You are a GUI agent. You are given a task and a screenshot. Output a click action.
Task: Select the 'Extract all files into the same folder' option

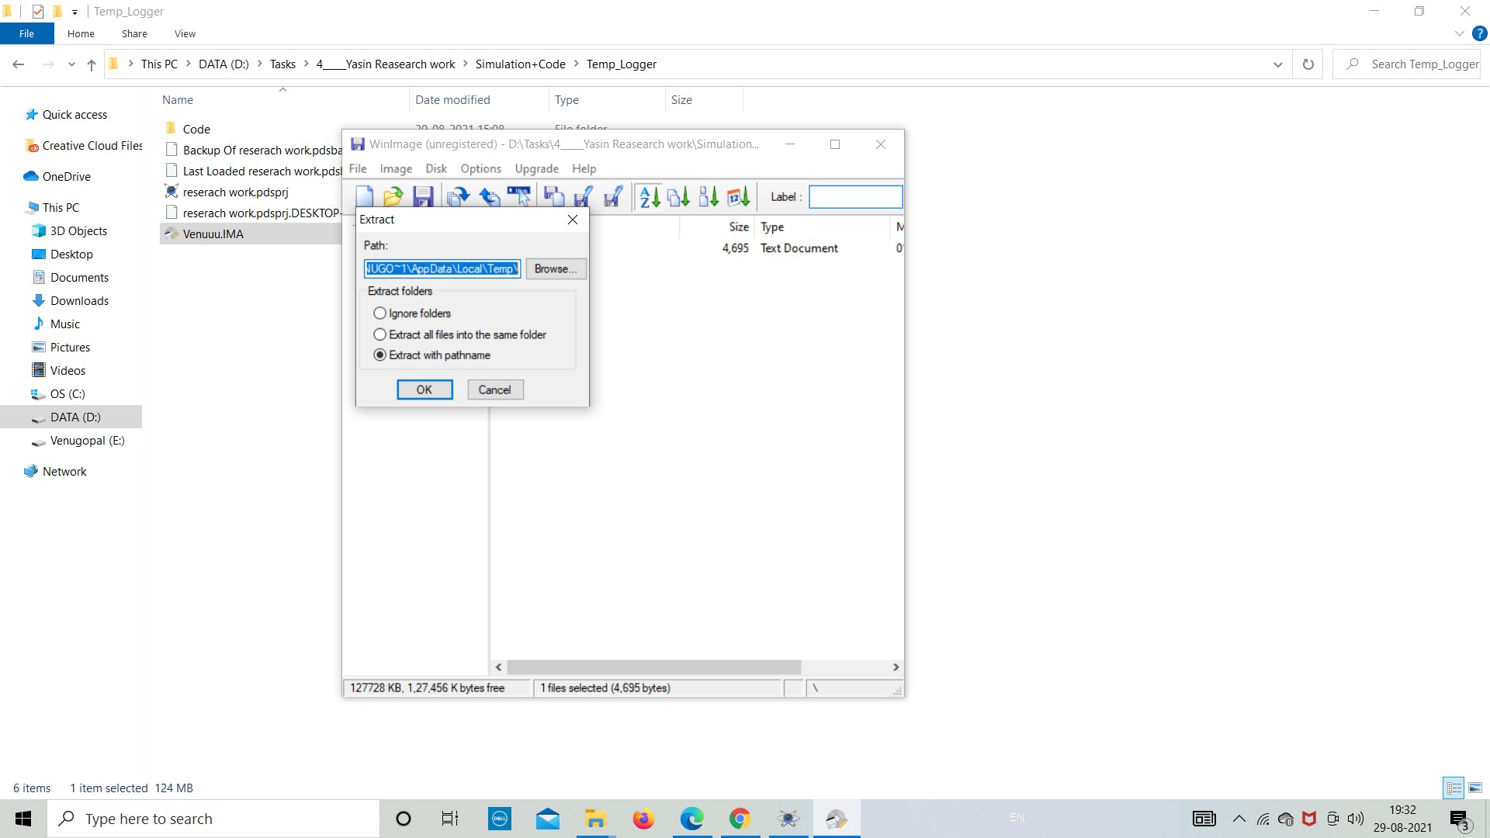[x=381, y=334]
